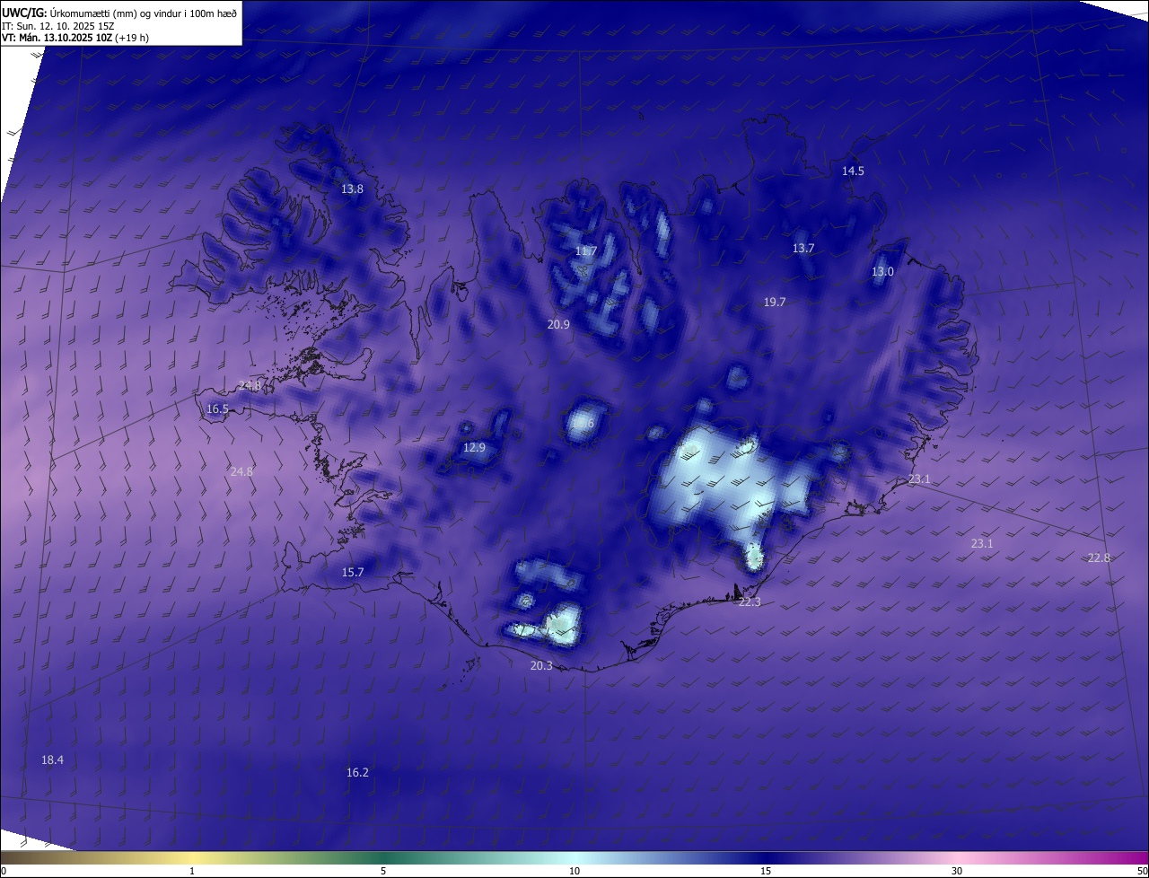Screen dimensions: 1149x878
Task: Click the 19.7 value label
Action: click(x=775, y=303)
